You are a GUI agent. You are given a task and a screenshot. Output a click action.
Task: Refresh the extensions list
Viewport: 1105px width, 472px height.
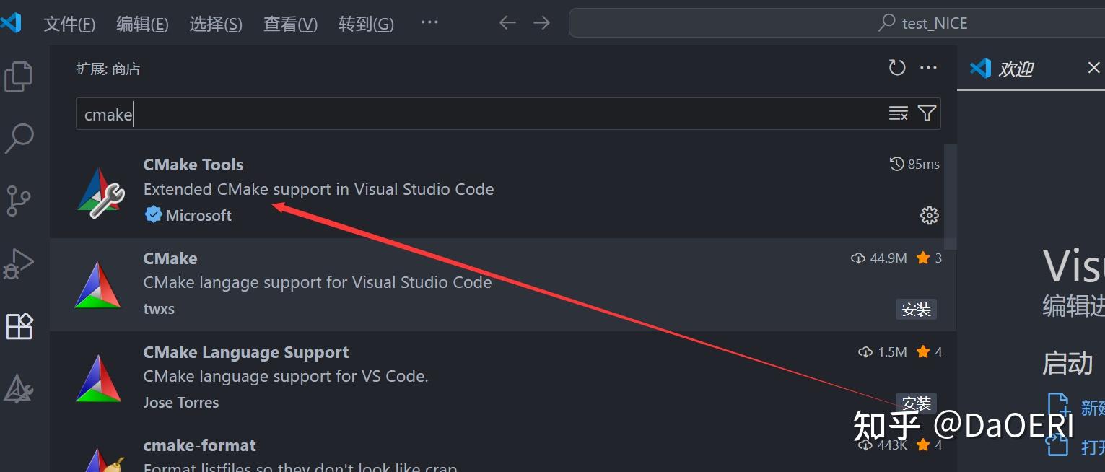[896, 67]
